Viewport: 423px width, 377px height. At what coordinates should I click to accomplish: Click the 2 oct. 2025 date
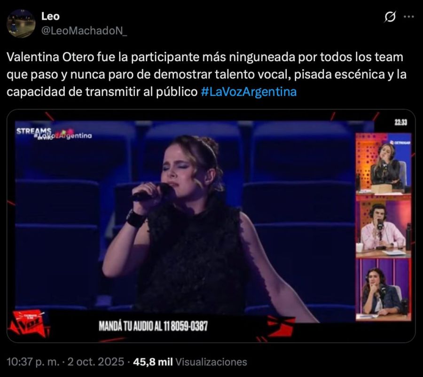coord(96,362)
